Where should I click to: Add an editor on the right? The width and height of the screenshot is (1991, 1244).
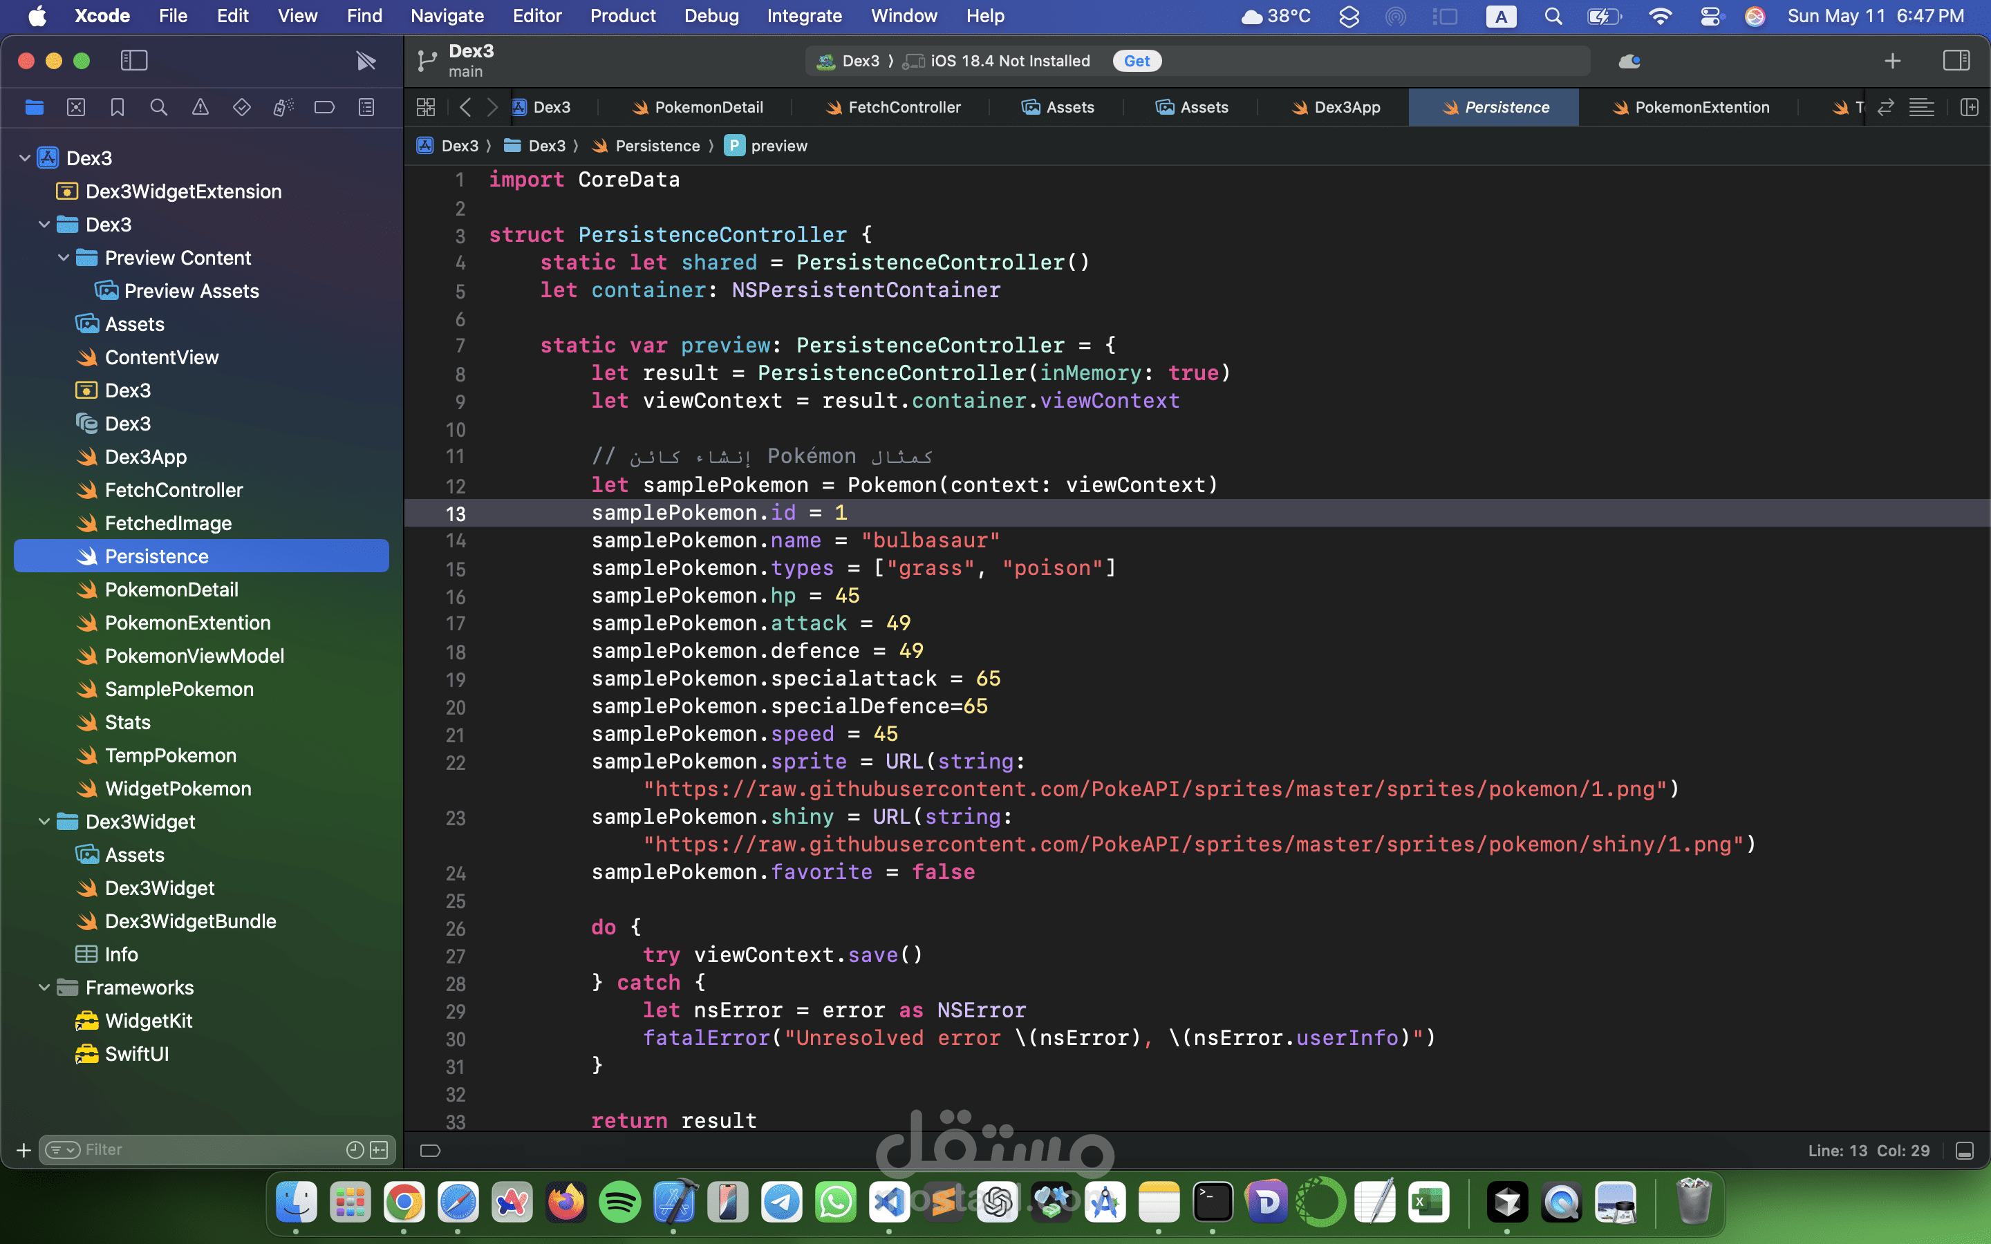tap(1970, 107)
